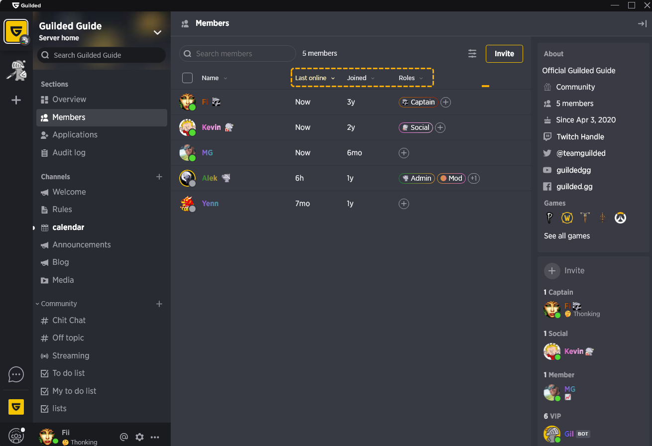Sort members by Last online column
The image size is (652, 446).
[x=315, y=78]
